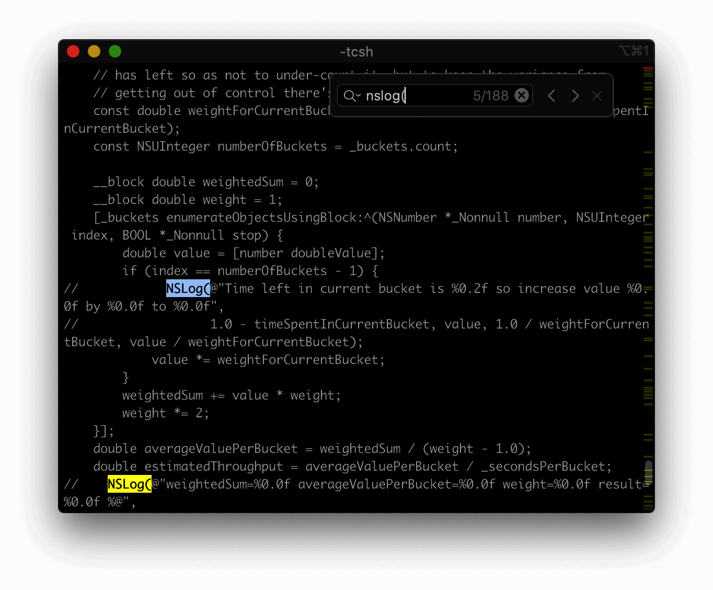Viewport: 713px width, 590px height.
Task: Click the "weightedSum += value * weight;" line
Action: [231, 395]
